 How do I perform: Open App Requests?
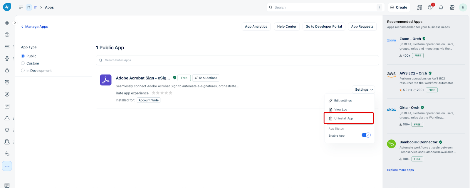[x=362, y=26]
